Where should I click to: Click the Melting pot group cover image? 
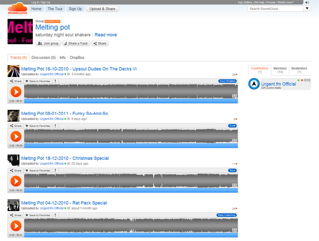(20, 31)
